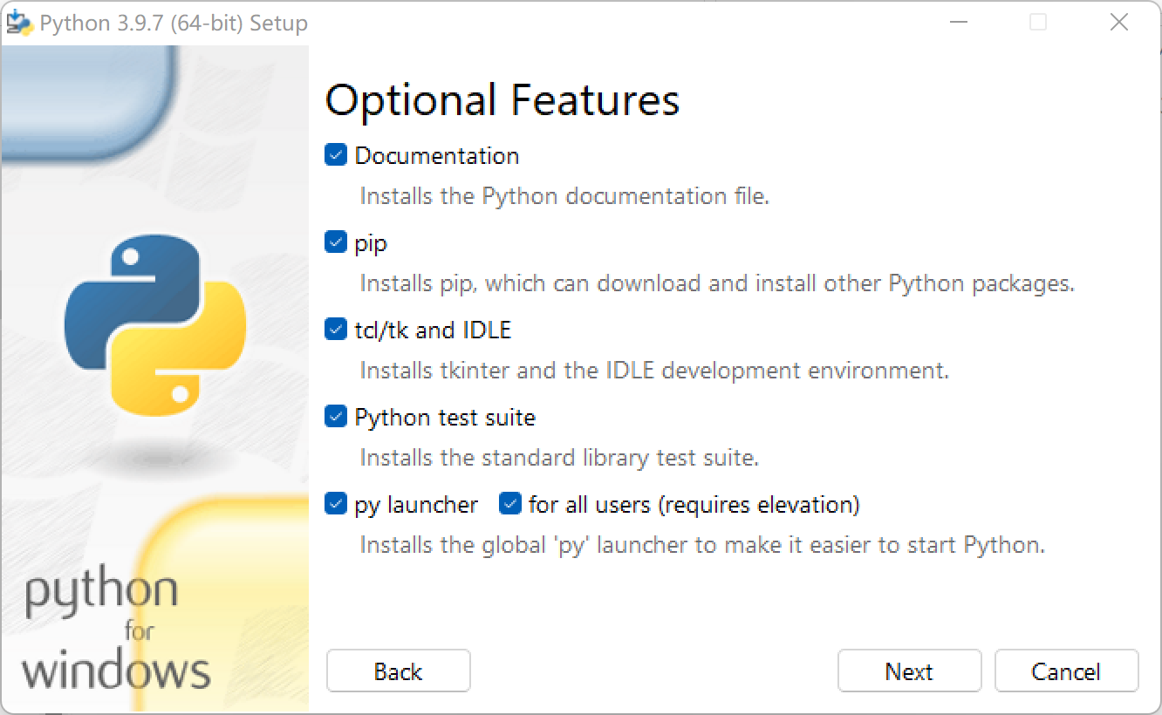Click the Optional Features heading

[501, 99]
